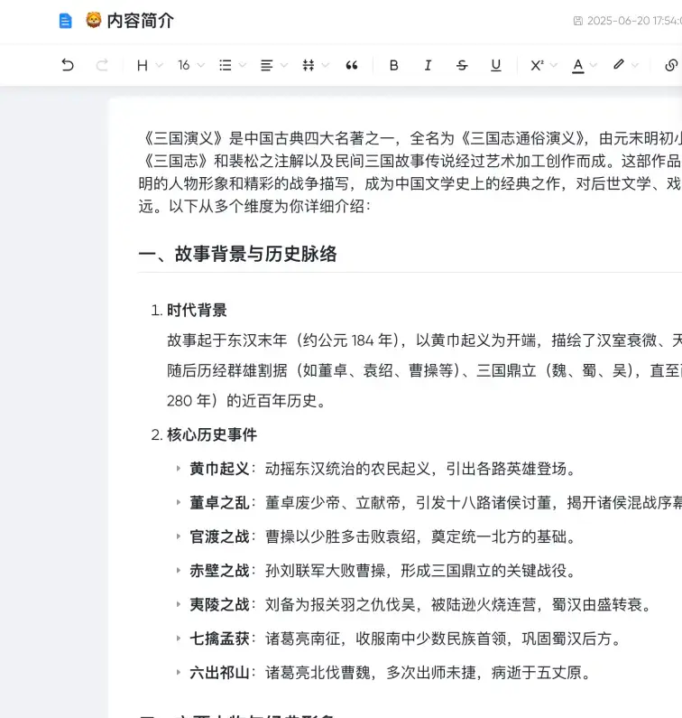The height and width of the screenshot is (718, 682).
Task: Change the font color with A icon
Action: 578,66
